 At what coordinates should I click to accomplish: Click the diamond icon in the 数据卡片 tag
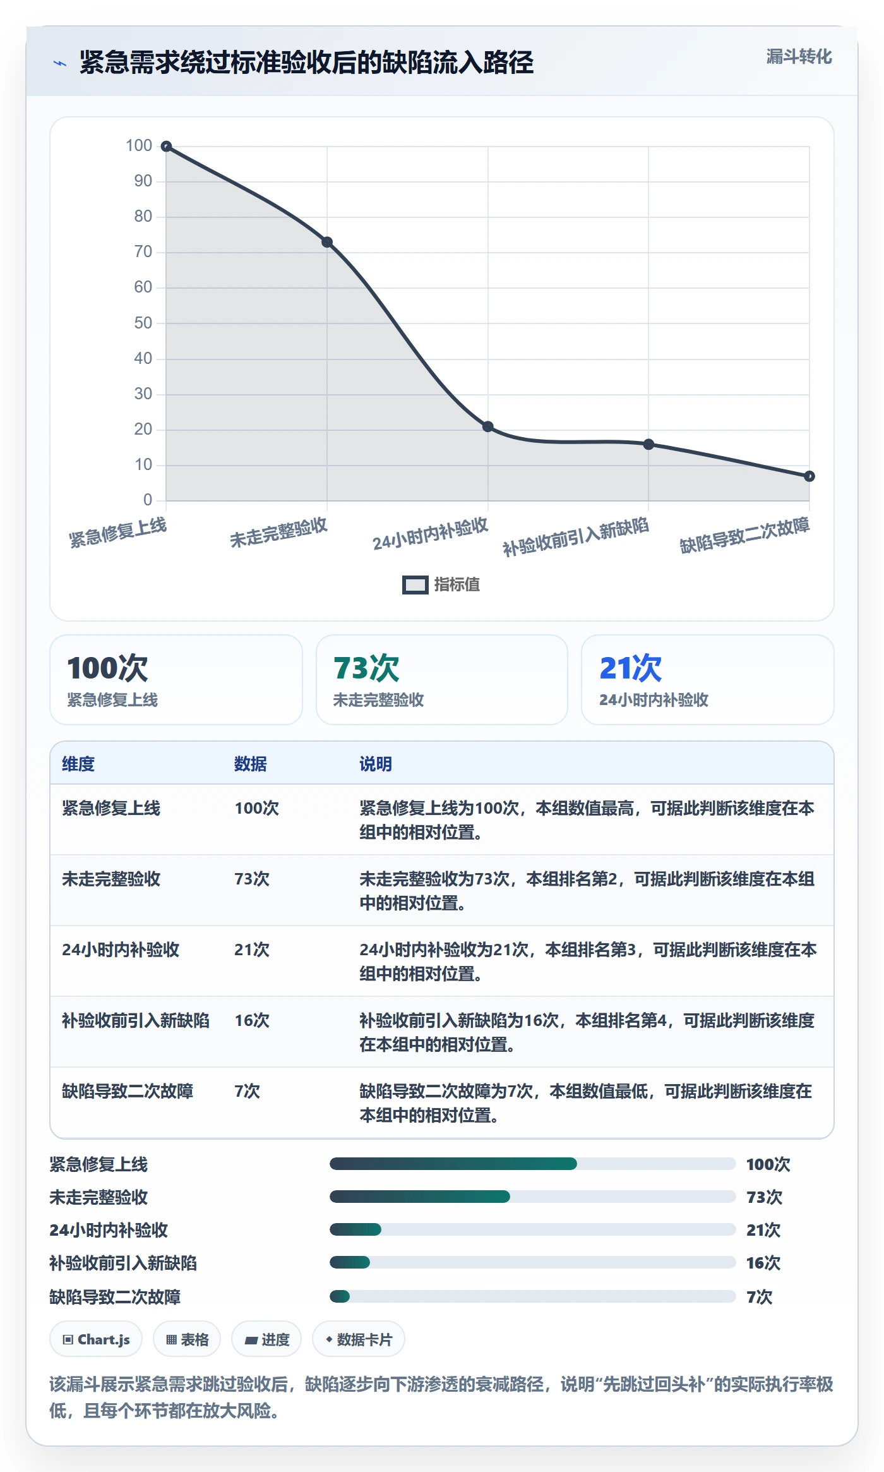pos(329,1339)
